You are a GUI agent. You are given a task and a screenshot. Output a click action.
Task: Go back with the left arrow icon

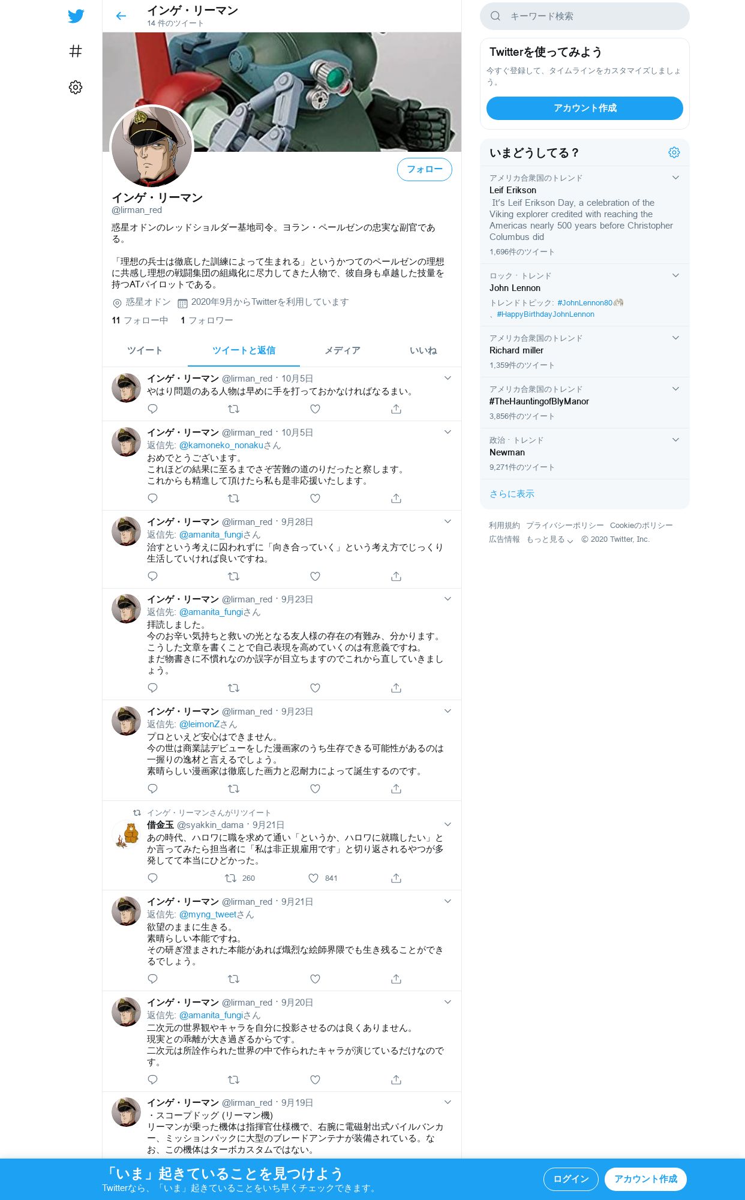tap(121, 16)
